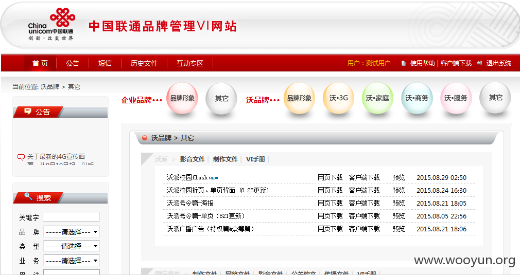Screen dimensions: 520x275
Task: Click 预览 for 沃派校园折页
Action: [399, 191]
